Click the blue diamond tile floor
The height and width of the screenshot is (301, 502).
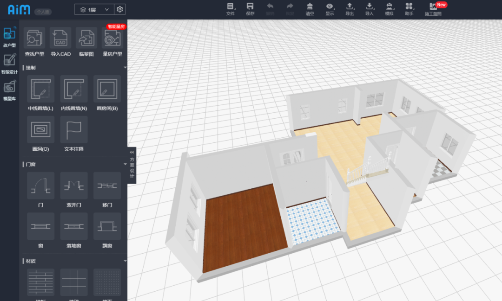coord(312,220)
